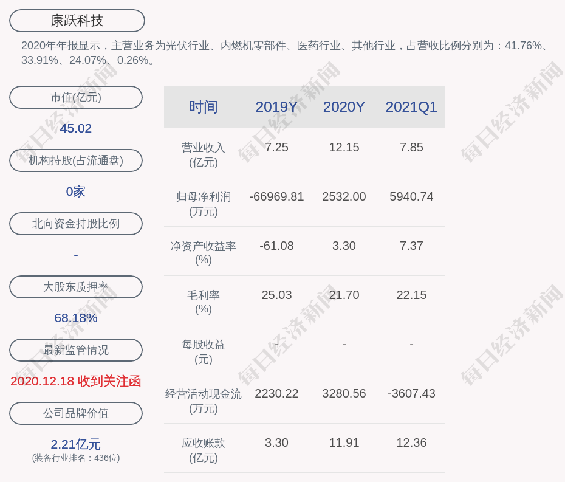
Task: Click cash flow value -3607.43
Action: (x=411, y=394)
